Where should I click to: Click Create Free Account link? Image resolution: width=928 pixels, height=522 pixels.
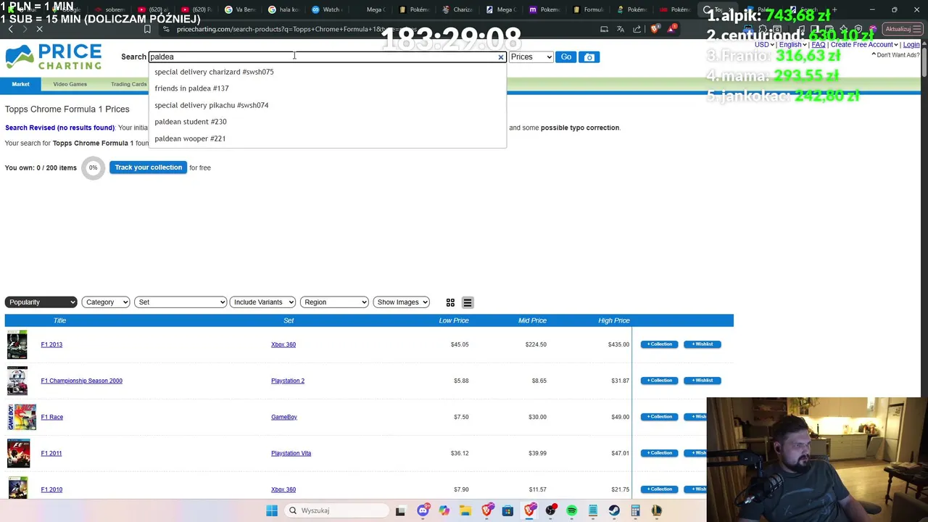coord(862,45)
